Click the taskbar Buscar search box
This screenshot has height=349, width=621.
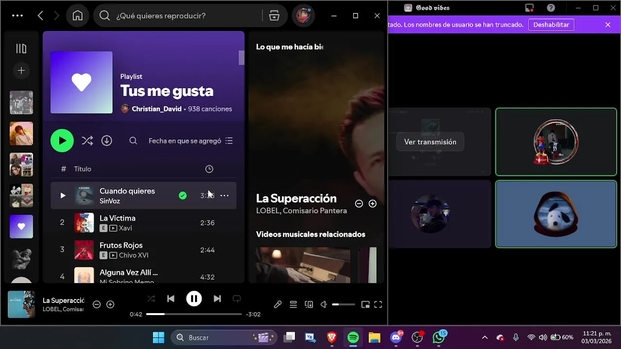(224, 337)
